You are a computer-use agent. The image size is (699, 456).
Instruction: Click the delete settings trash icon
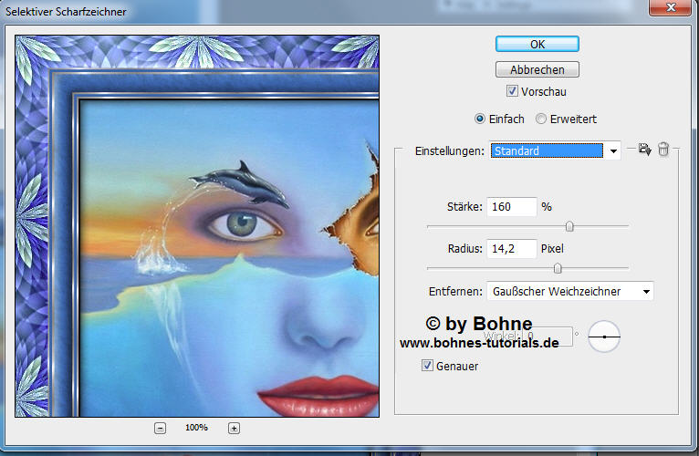tap(663, 149)
